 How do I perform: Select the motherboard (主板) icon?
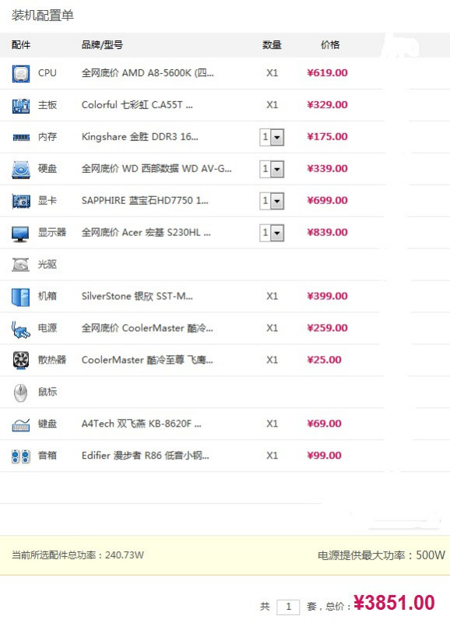pos(21,106)
